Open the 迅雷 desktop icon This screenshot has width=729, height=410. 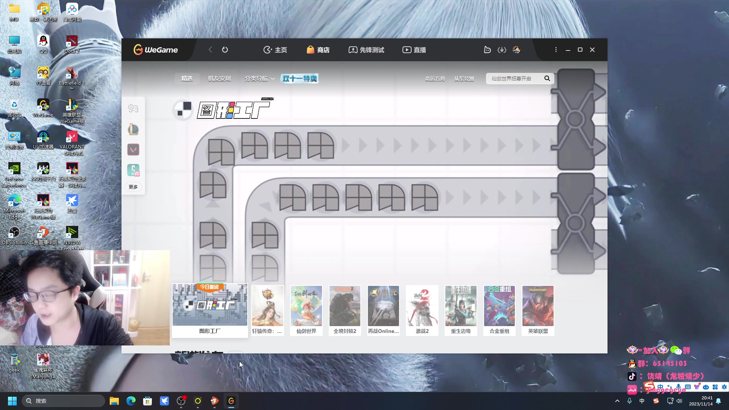72,203
